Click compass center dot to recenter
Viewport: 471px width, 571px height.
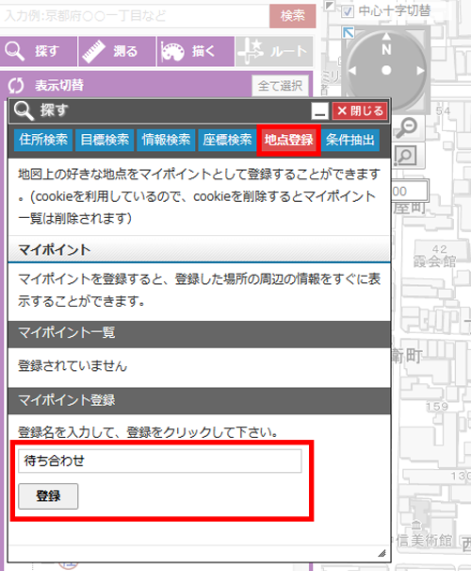(386, 70)
